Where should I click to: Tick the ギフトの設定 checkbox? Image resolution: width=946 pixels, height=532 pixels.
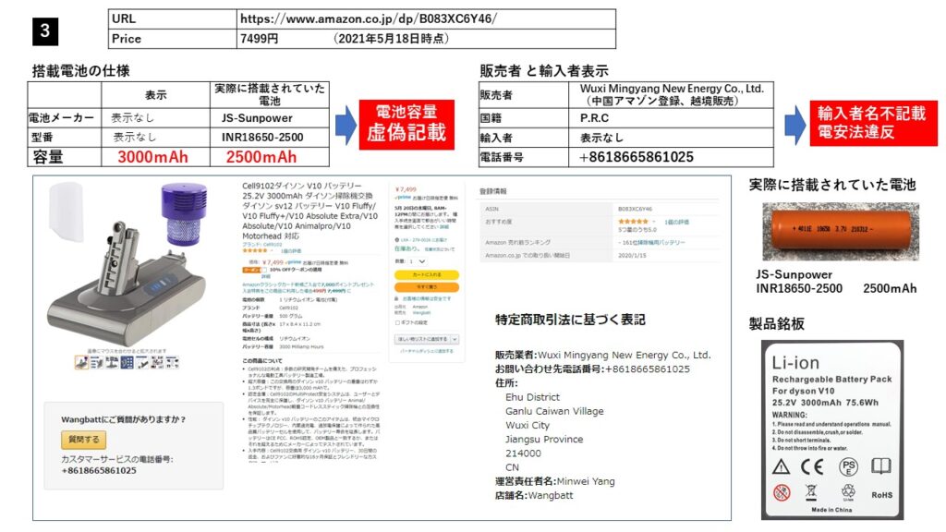coord(398,321)
